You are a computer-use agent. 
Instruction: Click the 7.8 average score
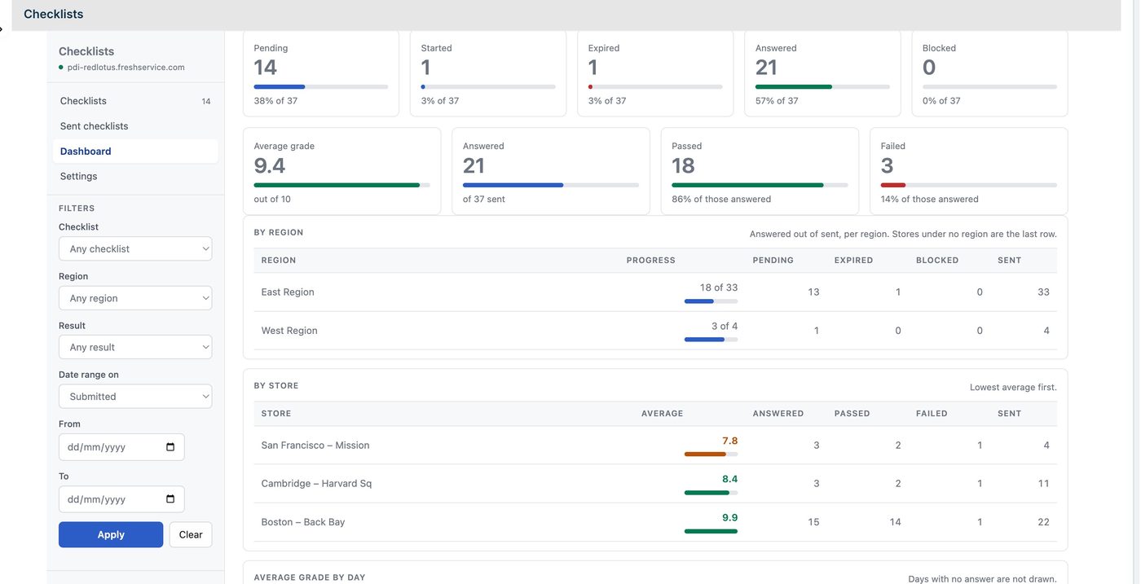pyautogui.click(x=729, y=441)
